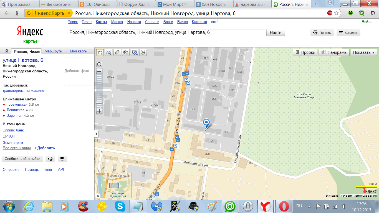Image resolution: width=379 pixels, height=213 pixels.
Task: Open Горьковская metro station link
Action: click(x=17, y=105)
